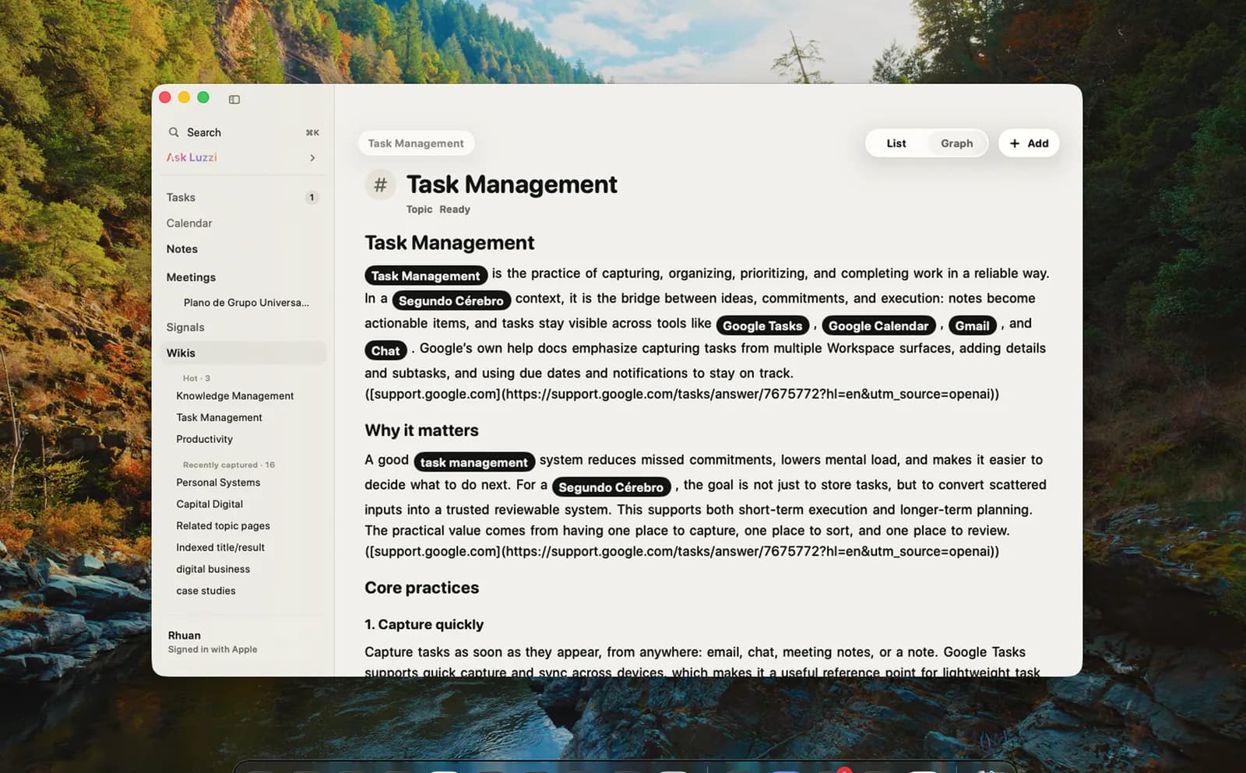This screenshot has width=1246, height=773.
Task: Open case studies wiki entry
Action: 206,592
